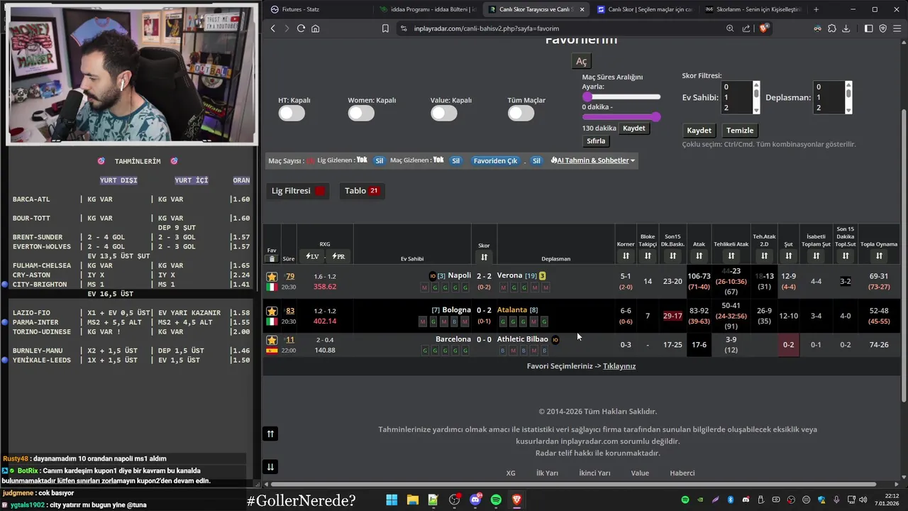Bookmark this page in the browser
Screen dimensions: 908x511
pos(385,28)
